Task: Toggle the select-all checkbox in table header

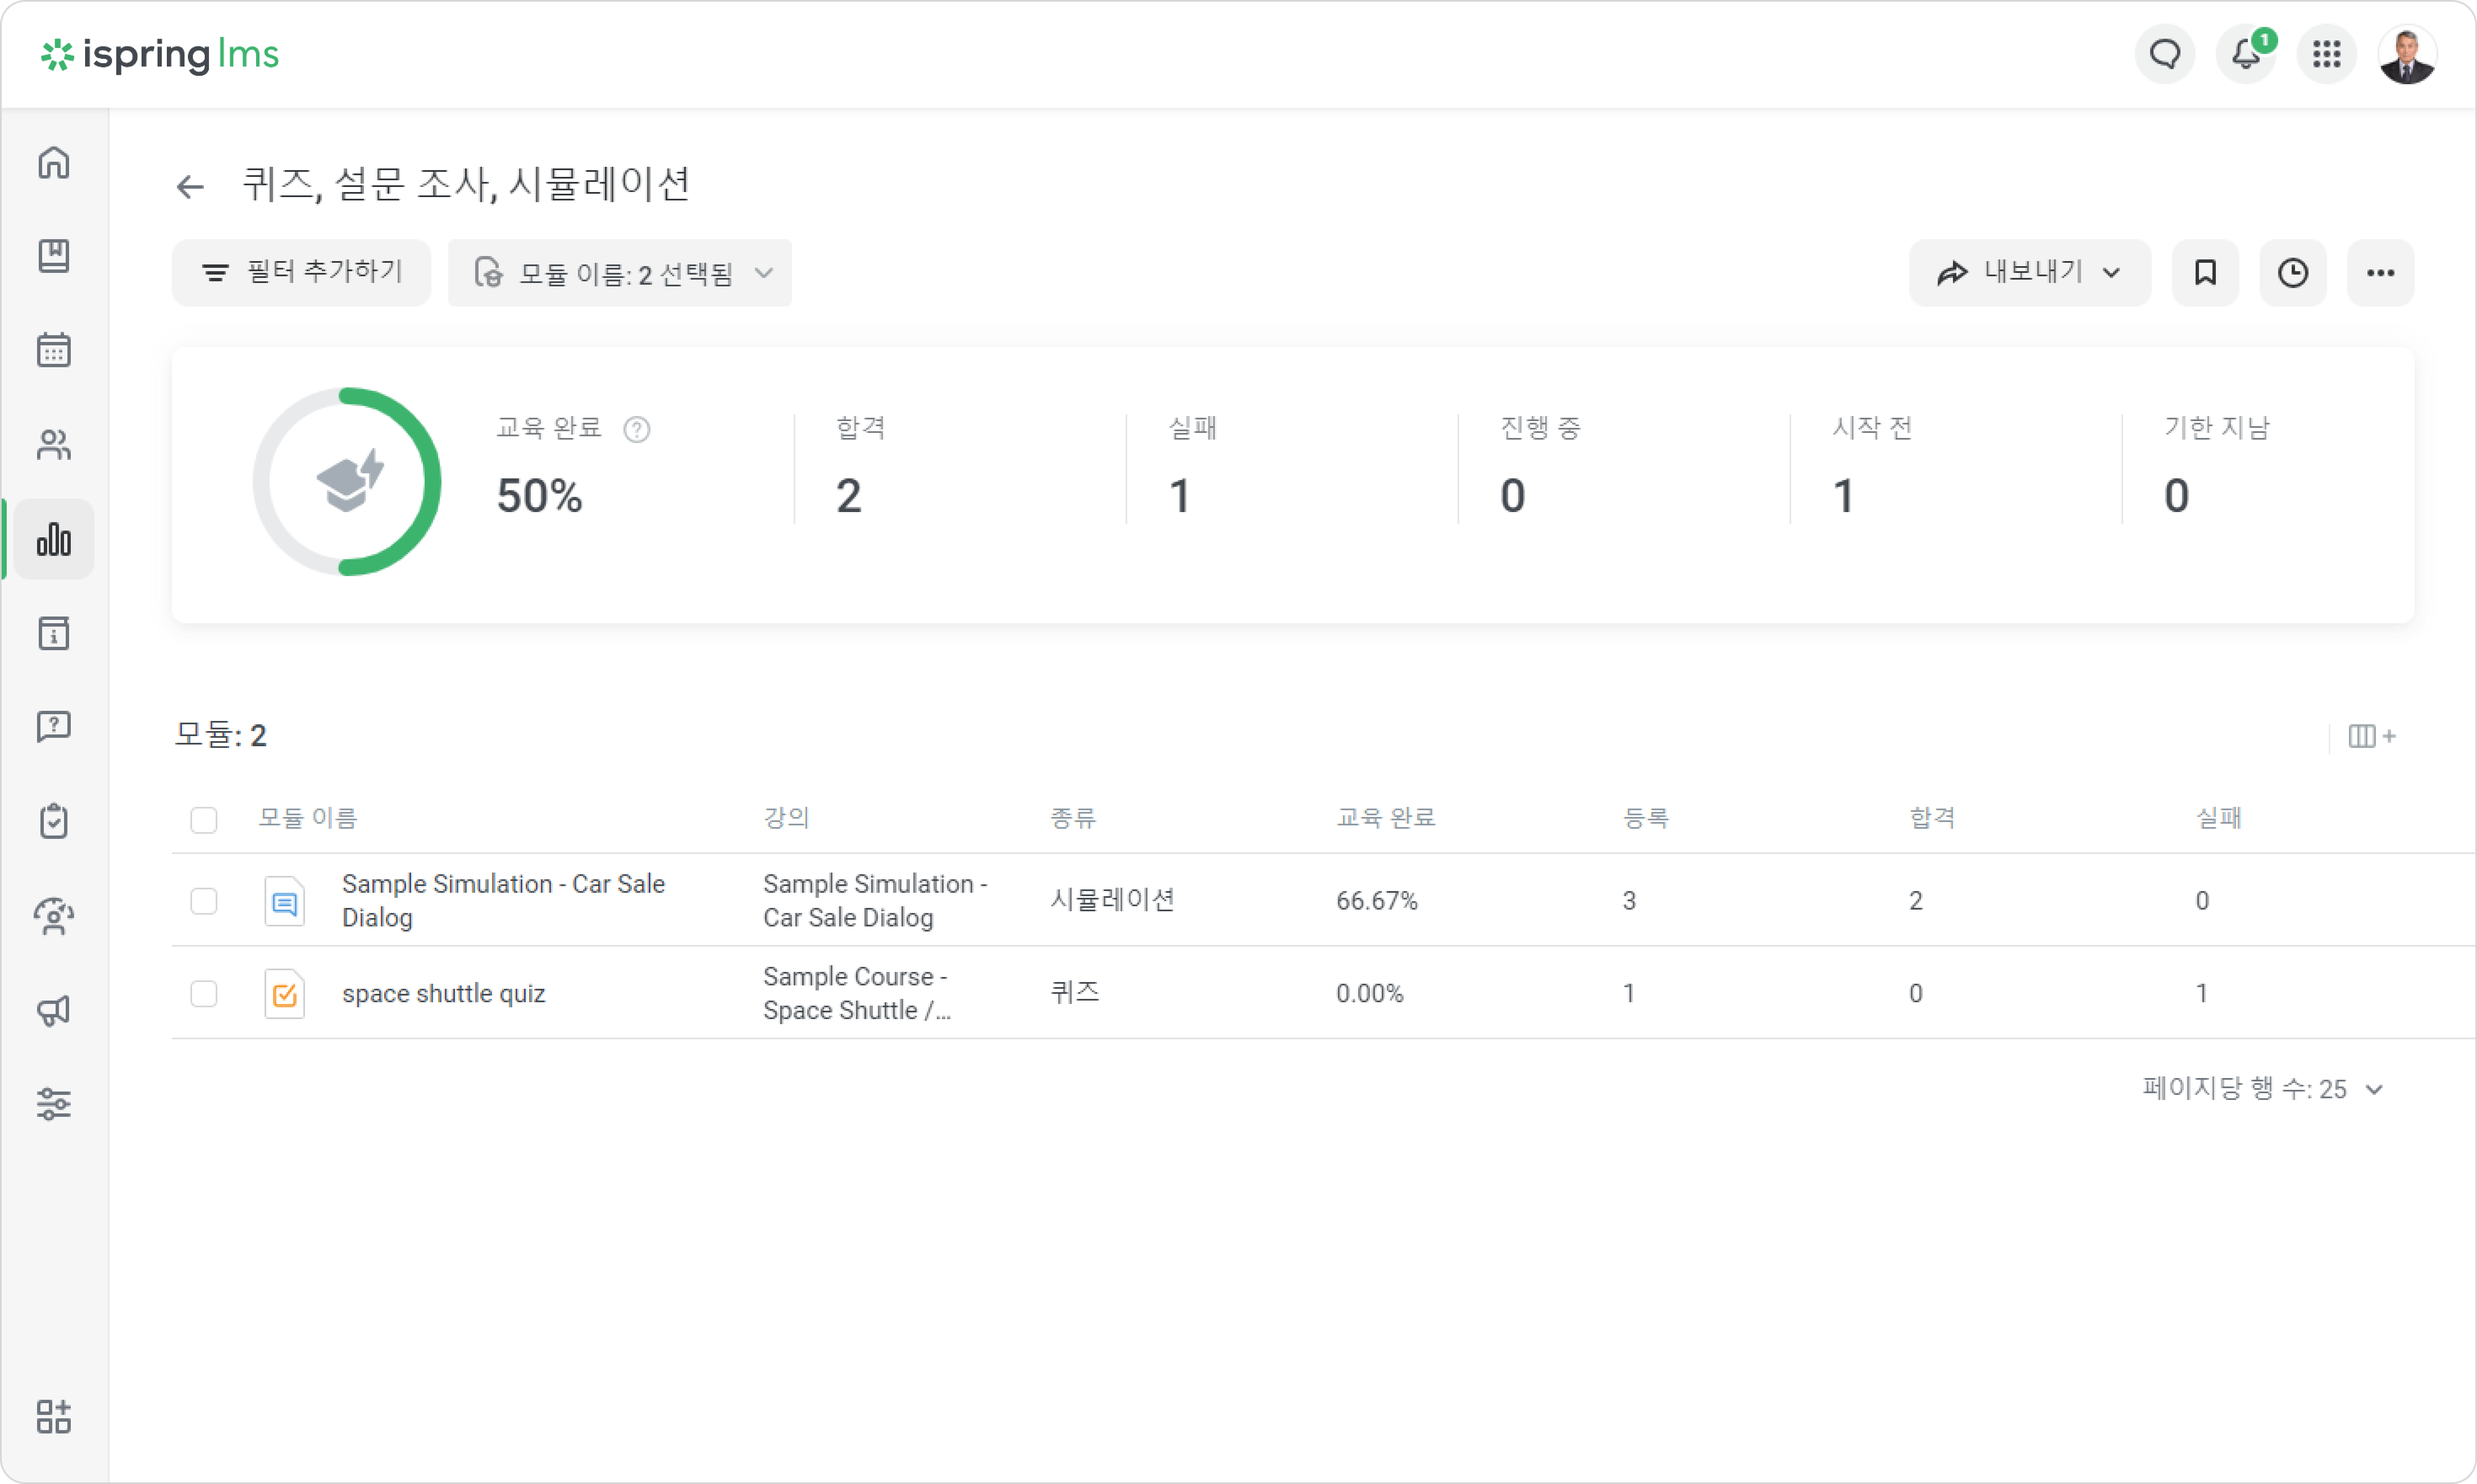Action: [204, 820]
